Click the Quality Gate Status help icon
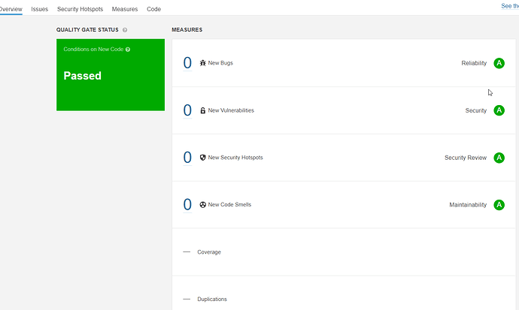 [125, 30]
